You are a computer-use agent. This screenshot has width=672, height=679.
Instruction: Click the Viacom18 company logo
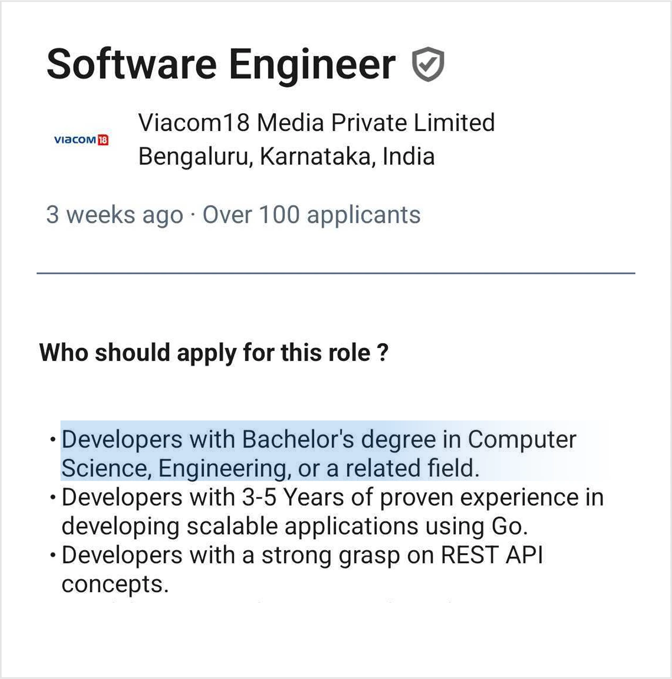point(81,140)
